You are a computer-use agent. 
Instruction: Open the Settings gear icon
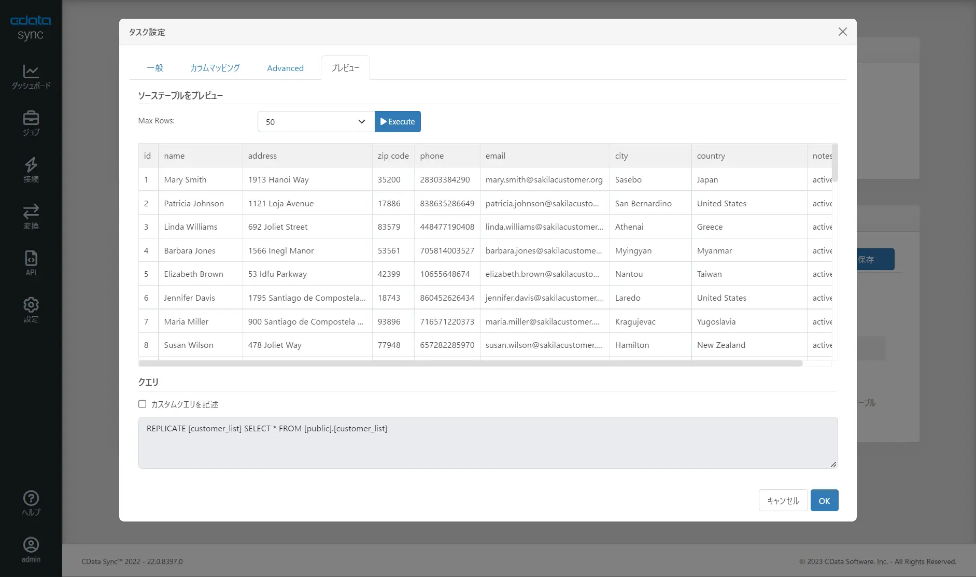click(x=31, y=305)
